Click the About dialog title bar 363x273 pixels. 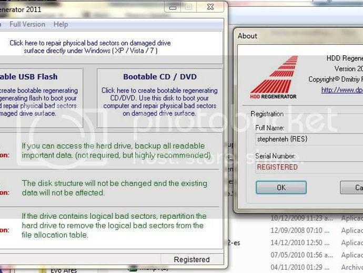coord(299,36)
